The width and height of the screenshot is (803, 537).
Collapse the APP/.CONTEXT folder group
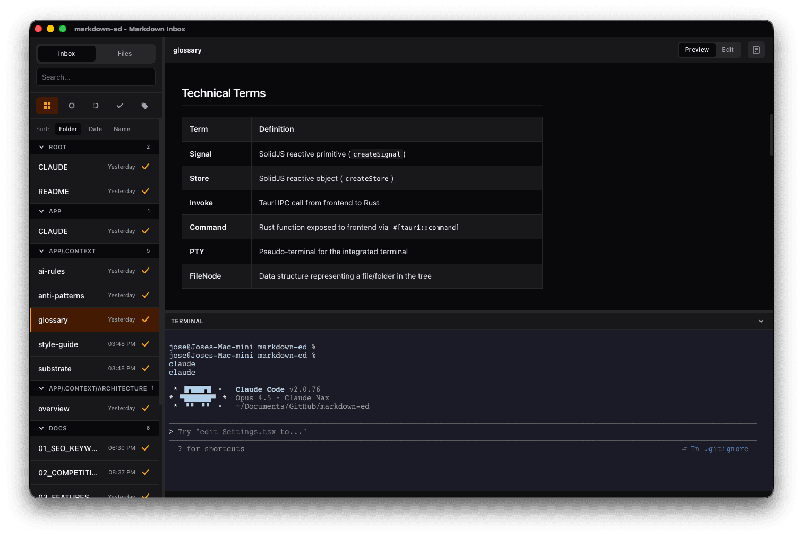(41, 250)
